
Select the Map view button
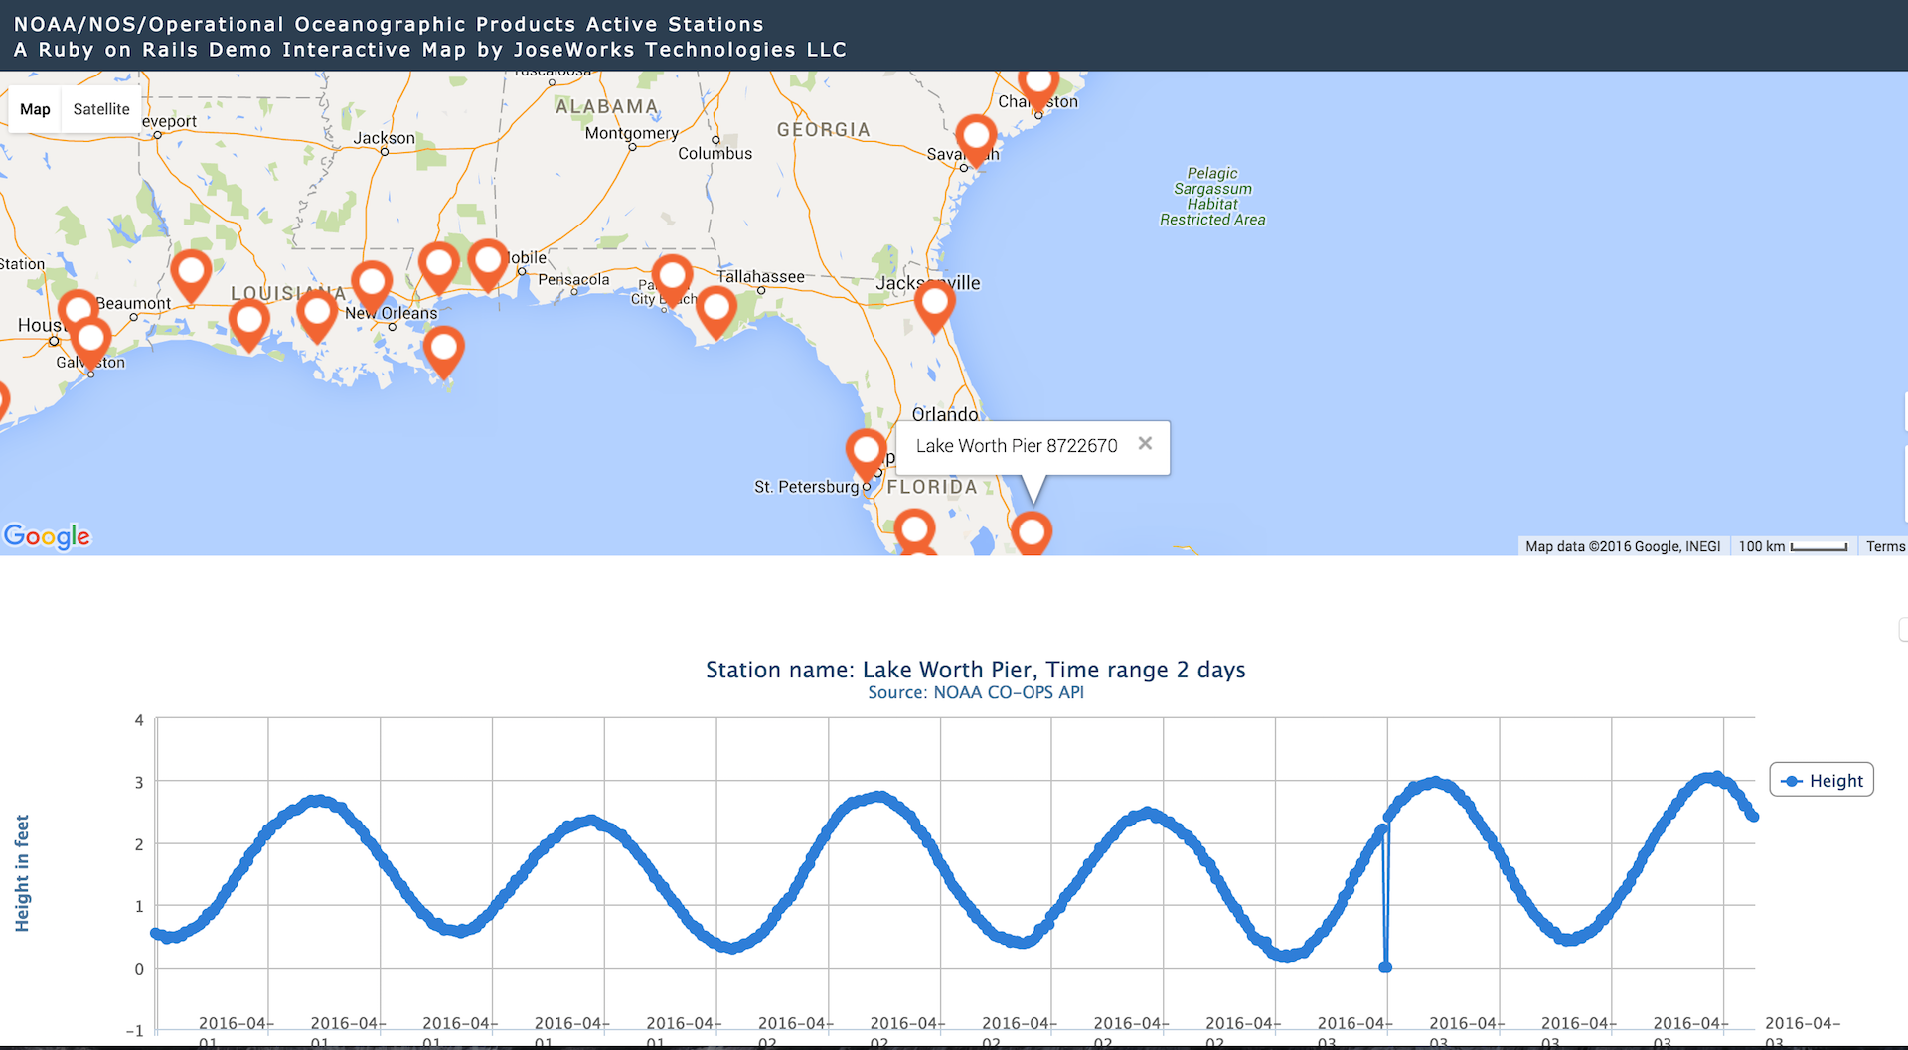[35, 109]
